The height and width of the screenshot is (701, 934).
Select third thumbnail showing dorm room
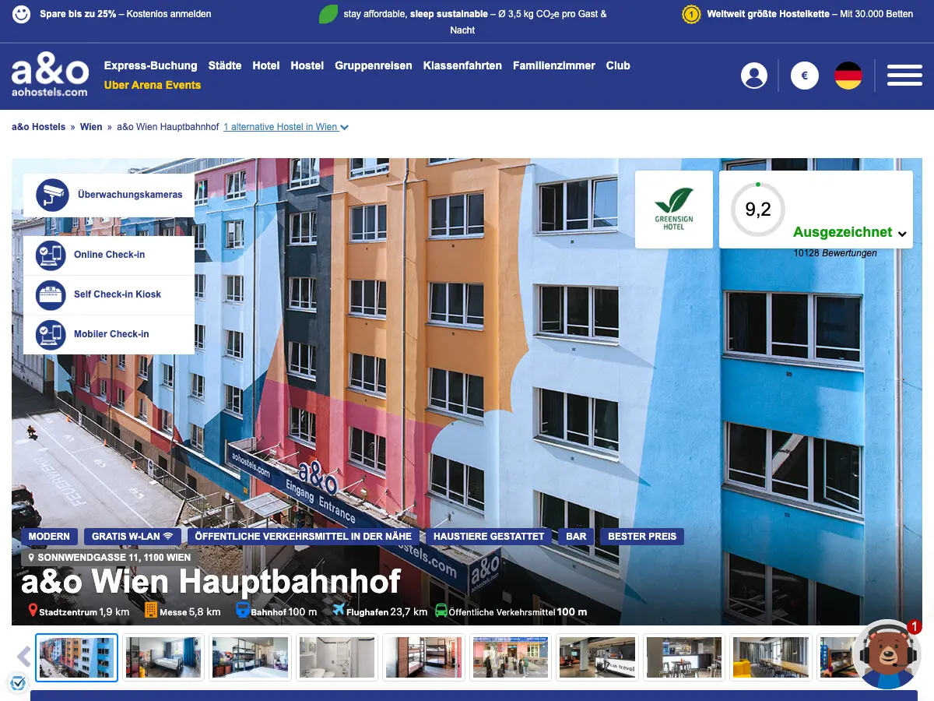coord(250,657)
